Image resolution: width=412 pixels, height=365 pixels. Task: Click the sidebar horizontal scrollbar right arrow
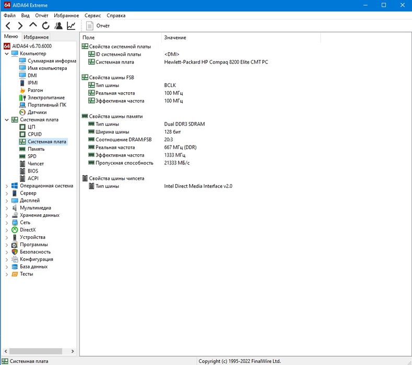click(73, 351)
